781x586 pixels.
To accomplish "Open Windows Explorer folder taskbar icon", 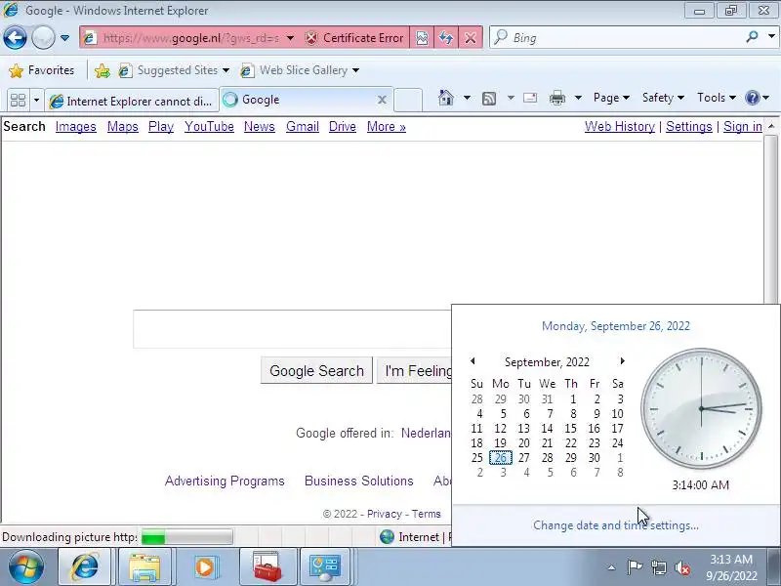I will coord(144,567).
